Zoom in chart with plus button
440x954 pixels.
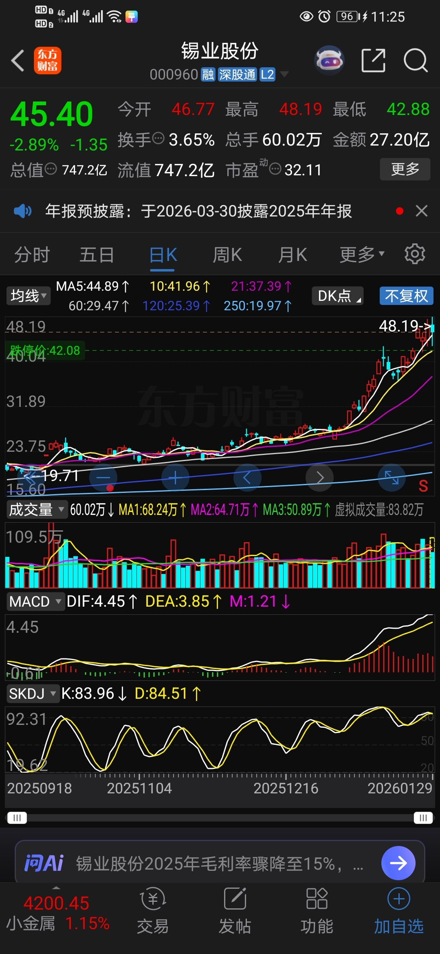tap(176, 477)
